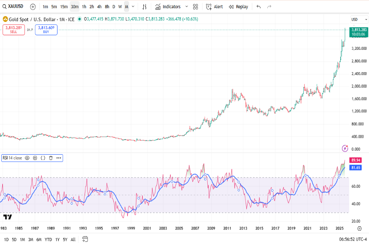Image resolution: width=369 pixels, height=244 pixels.
Task: Click the redo arrow
Action: tap(269, 7)
